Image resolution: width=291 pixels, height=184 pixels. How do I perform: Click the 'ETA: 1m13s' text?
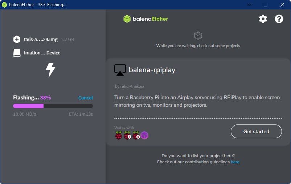(x=81, y=114)
